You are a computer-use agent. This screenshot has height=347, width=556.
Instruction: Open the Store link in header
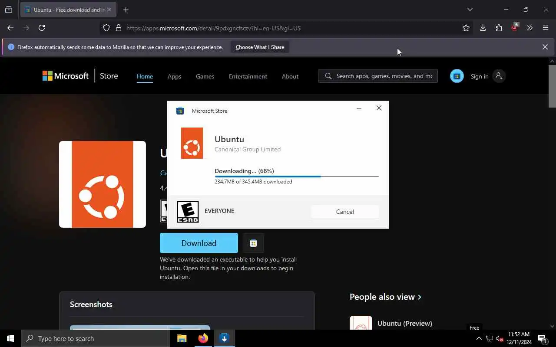(109, 76)
